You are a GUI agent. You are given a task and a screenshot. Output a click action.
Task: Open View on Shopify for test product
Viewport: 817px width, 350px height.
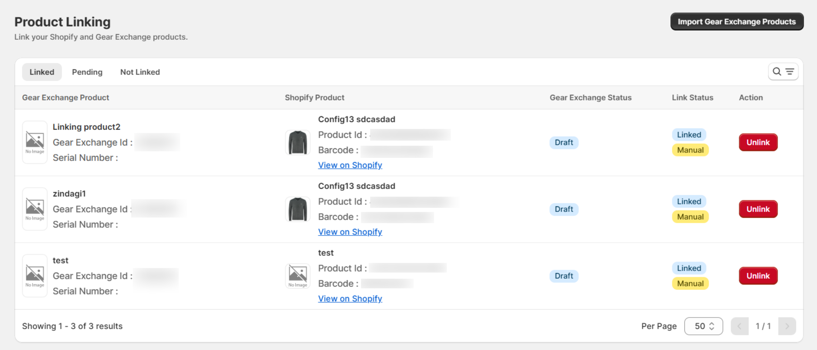coord(350,299)
